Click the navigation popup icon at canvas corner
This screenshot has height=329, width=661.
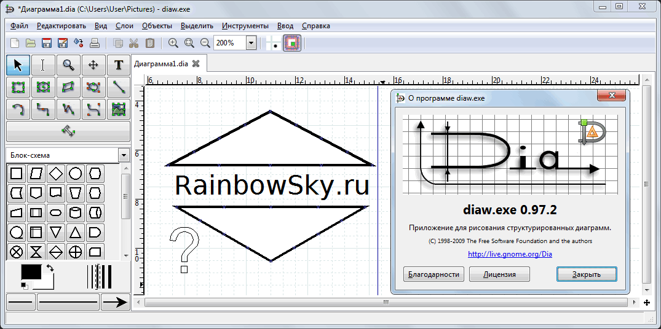[x=647, y=303]
